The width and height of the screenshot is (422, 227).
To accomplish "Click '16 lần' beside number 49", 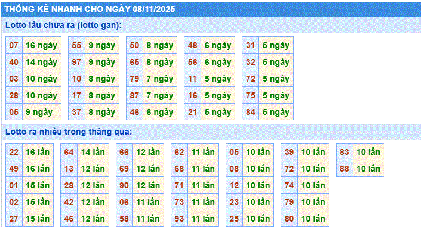I will pos(38,169).
